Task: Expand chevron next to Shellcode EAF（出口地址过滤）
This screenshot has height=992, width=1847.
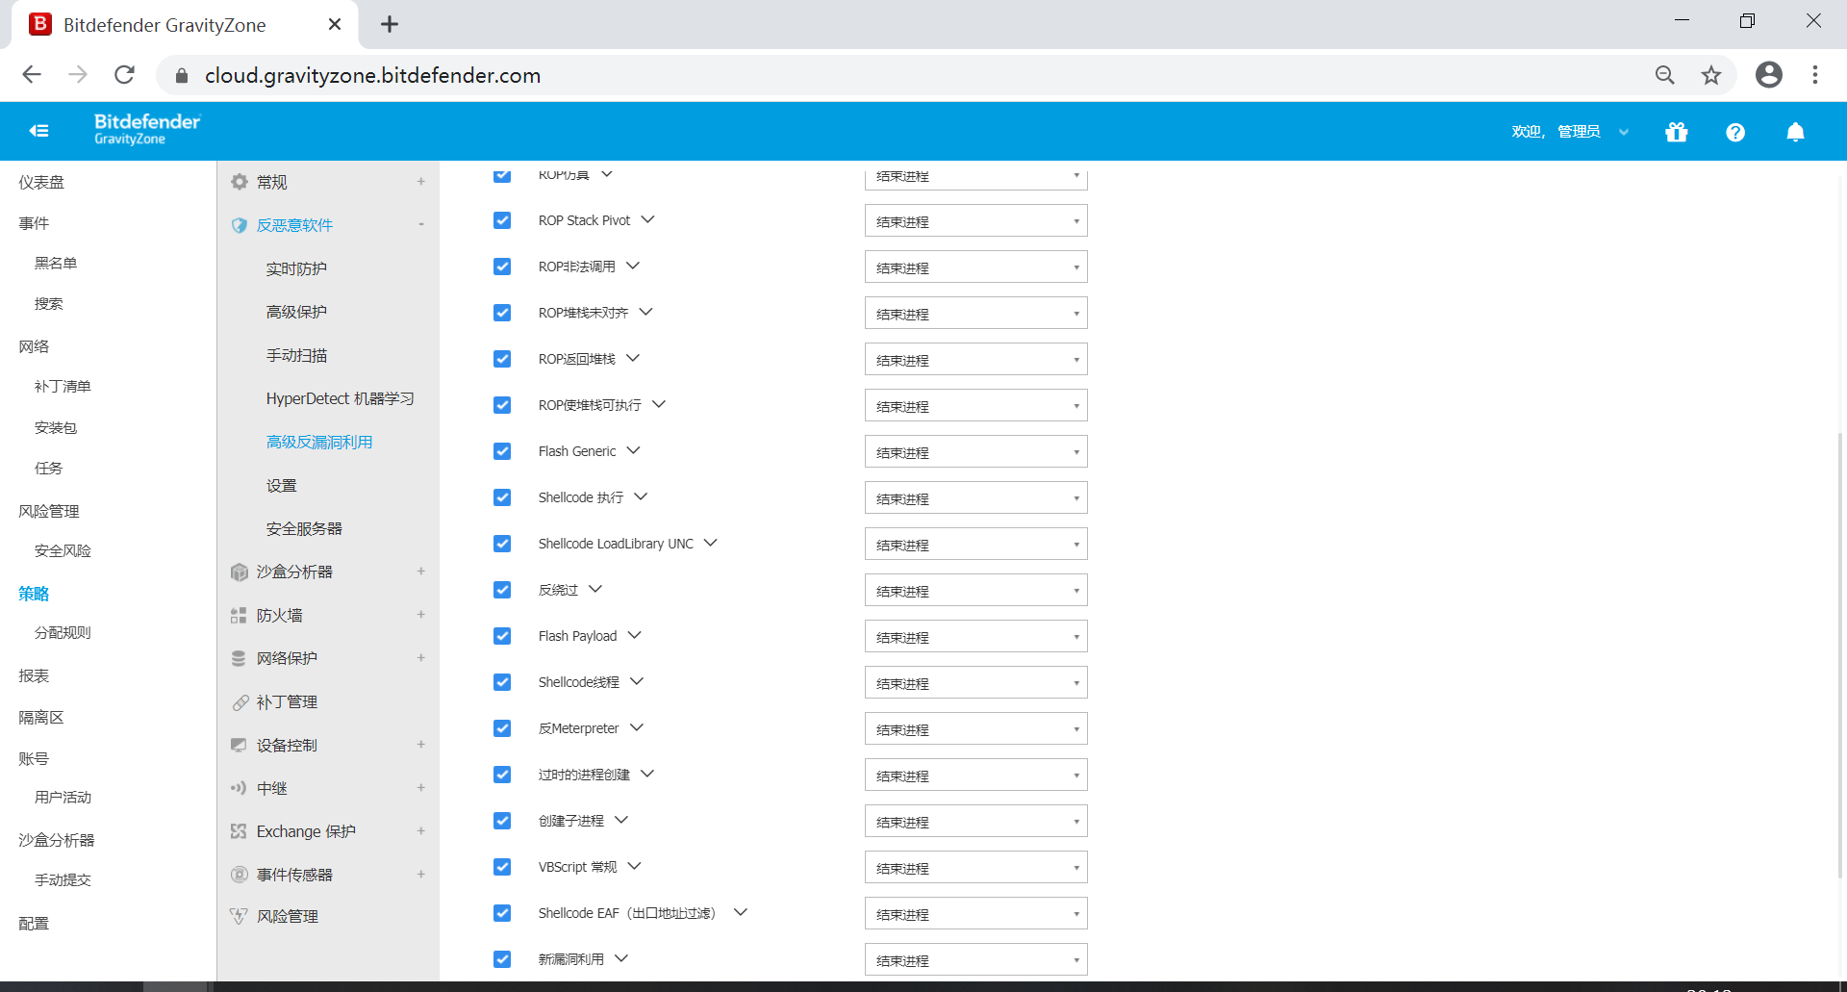Action: click(741, 912)
